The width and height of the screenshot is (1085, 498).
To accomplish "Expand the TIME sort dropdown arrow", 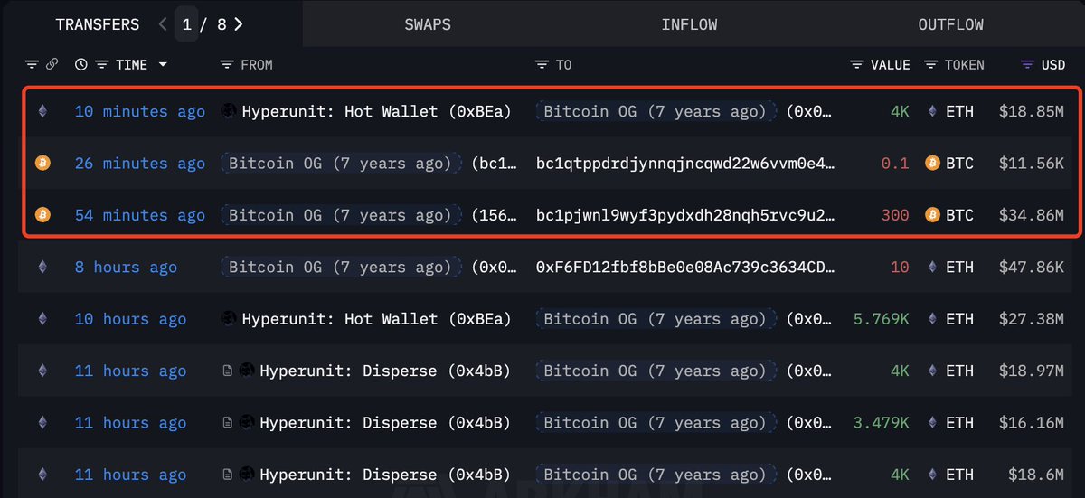I will click(163, 65).
